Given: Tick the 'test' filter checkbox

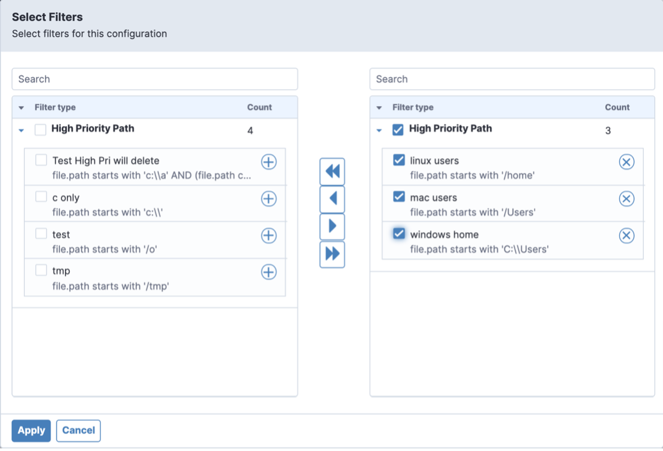Looking at the screenshot, I should 41,233.
